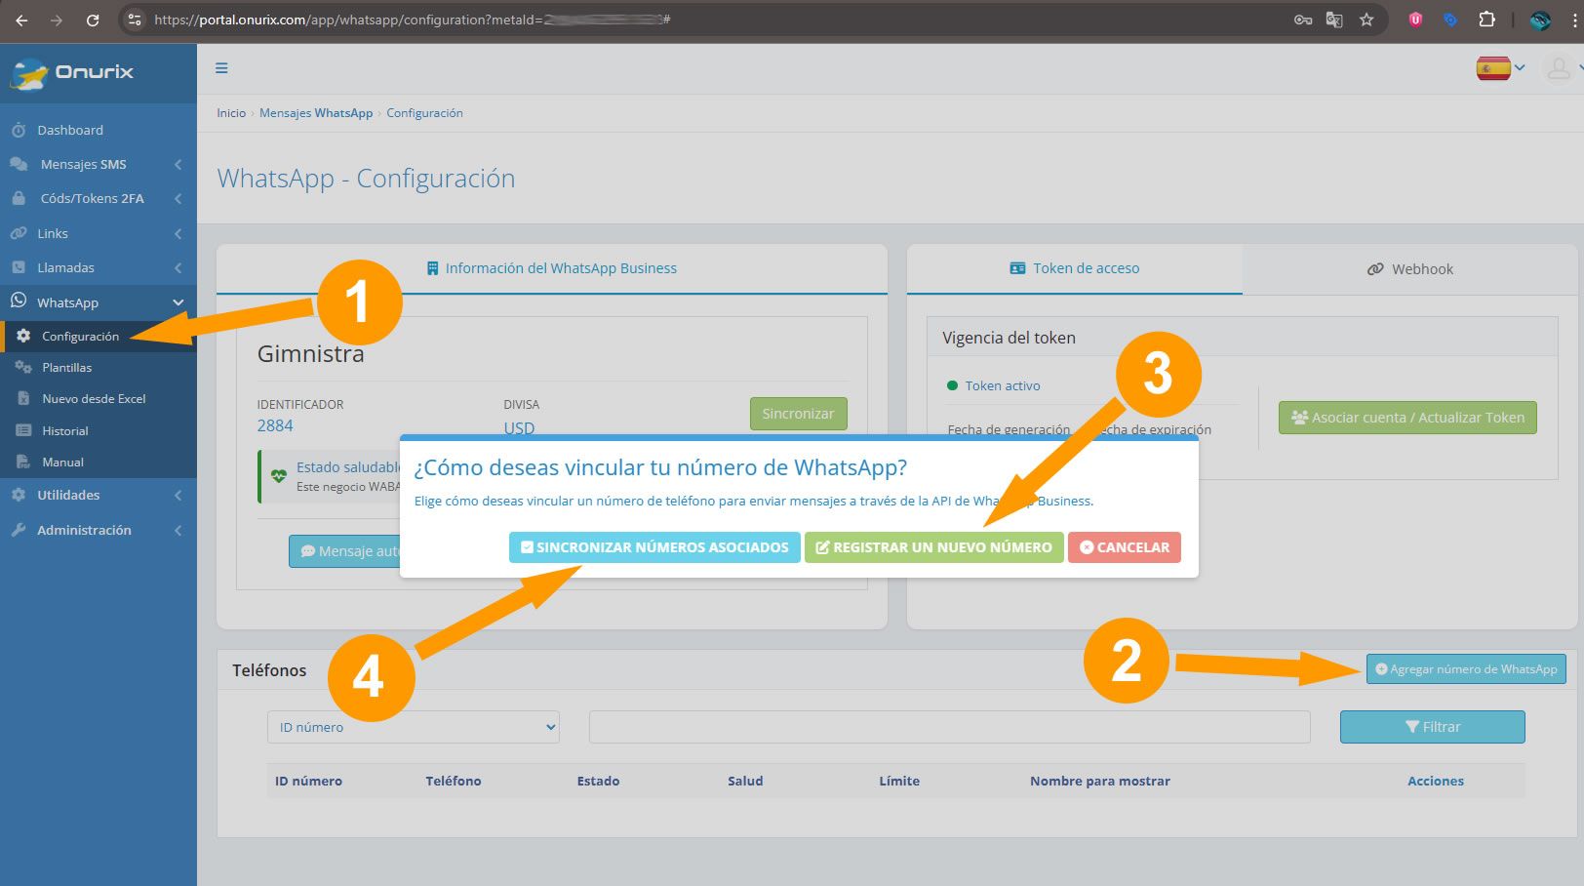Click the hamburger menu icon in header
The height and width of the screenshot is (886, 1584).
tap(221, 68)
